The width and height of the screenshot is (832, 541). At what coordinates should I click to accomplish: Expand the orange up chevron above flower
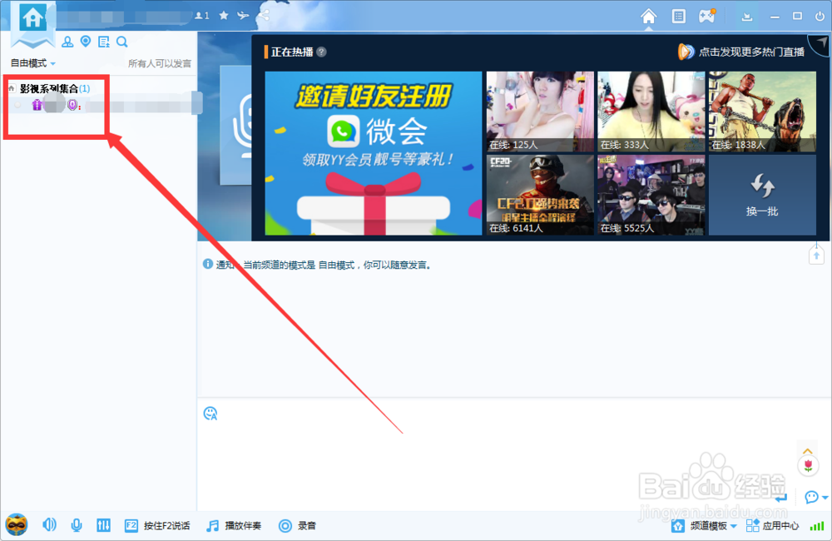point(808,451)
